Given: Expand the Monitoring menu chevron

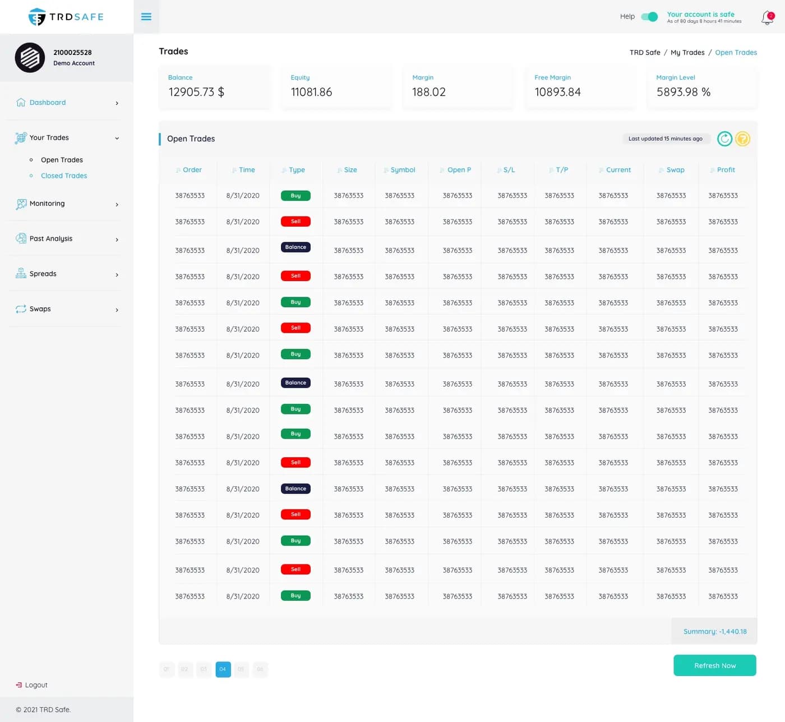Looking at the screenshot, I should coord(117,204).
